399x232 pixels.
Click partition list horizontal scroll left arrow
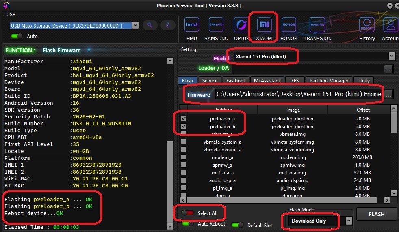[x=183, y=200]
